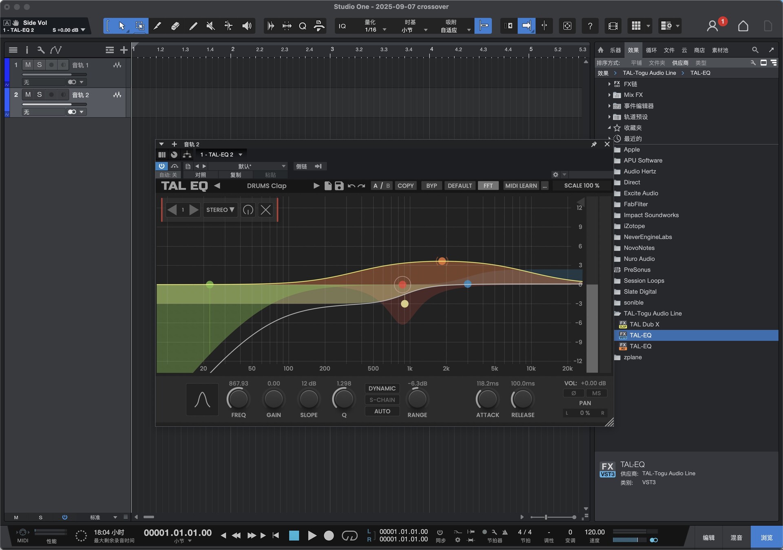Open the 混音 mixer view

[x=736, y=538]
